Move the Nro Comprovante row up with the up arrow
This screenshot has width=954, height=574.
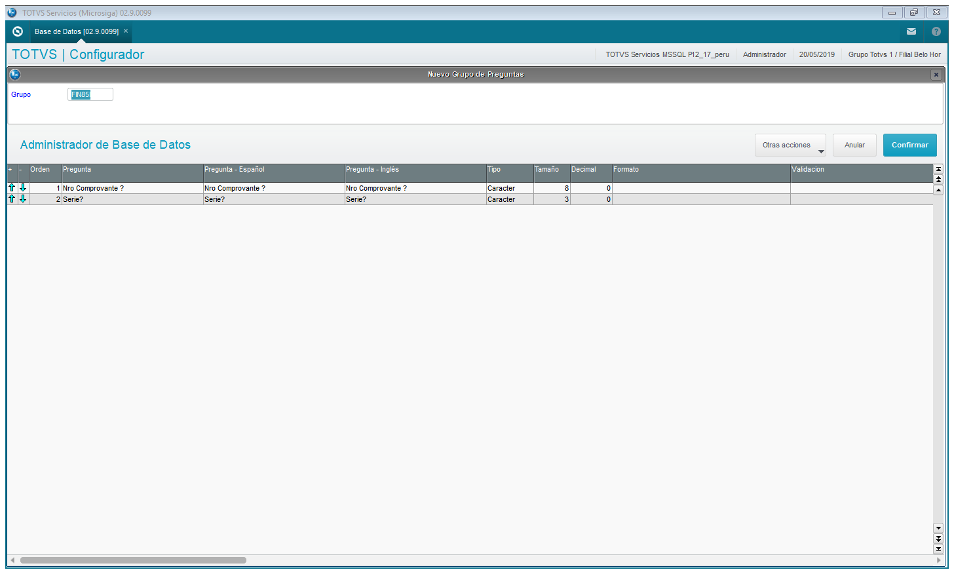click(12, 187)
